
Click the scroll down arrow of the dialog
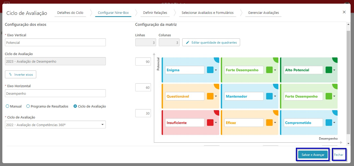coord(349,143)
